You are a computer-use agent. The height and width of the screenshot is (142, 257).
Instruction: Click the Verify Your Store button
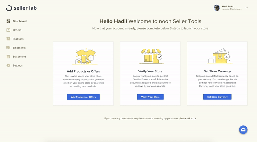[150, 97]
